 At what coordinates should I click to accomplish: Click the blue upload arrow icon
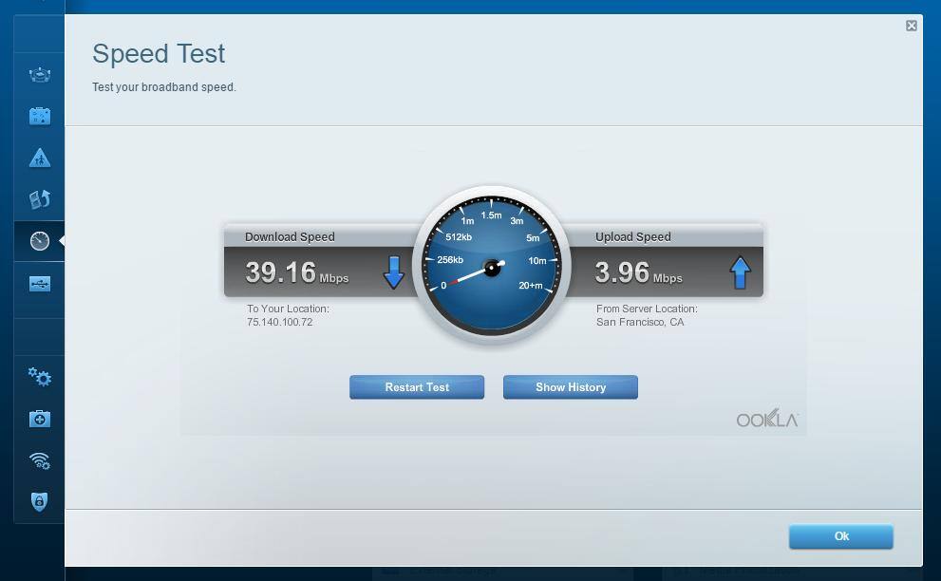[740, 272]
